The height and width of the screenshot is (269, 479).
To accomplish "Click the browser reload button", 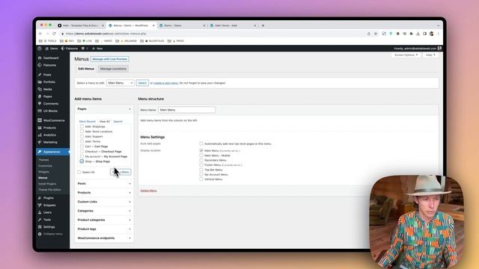I will [54, 34].
